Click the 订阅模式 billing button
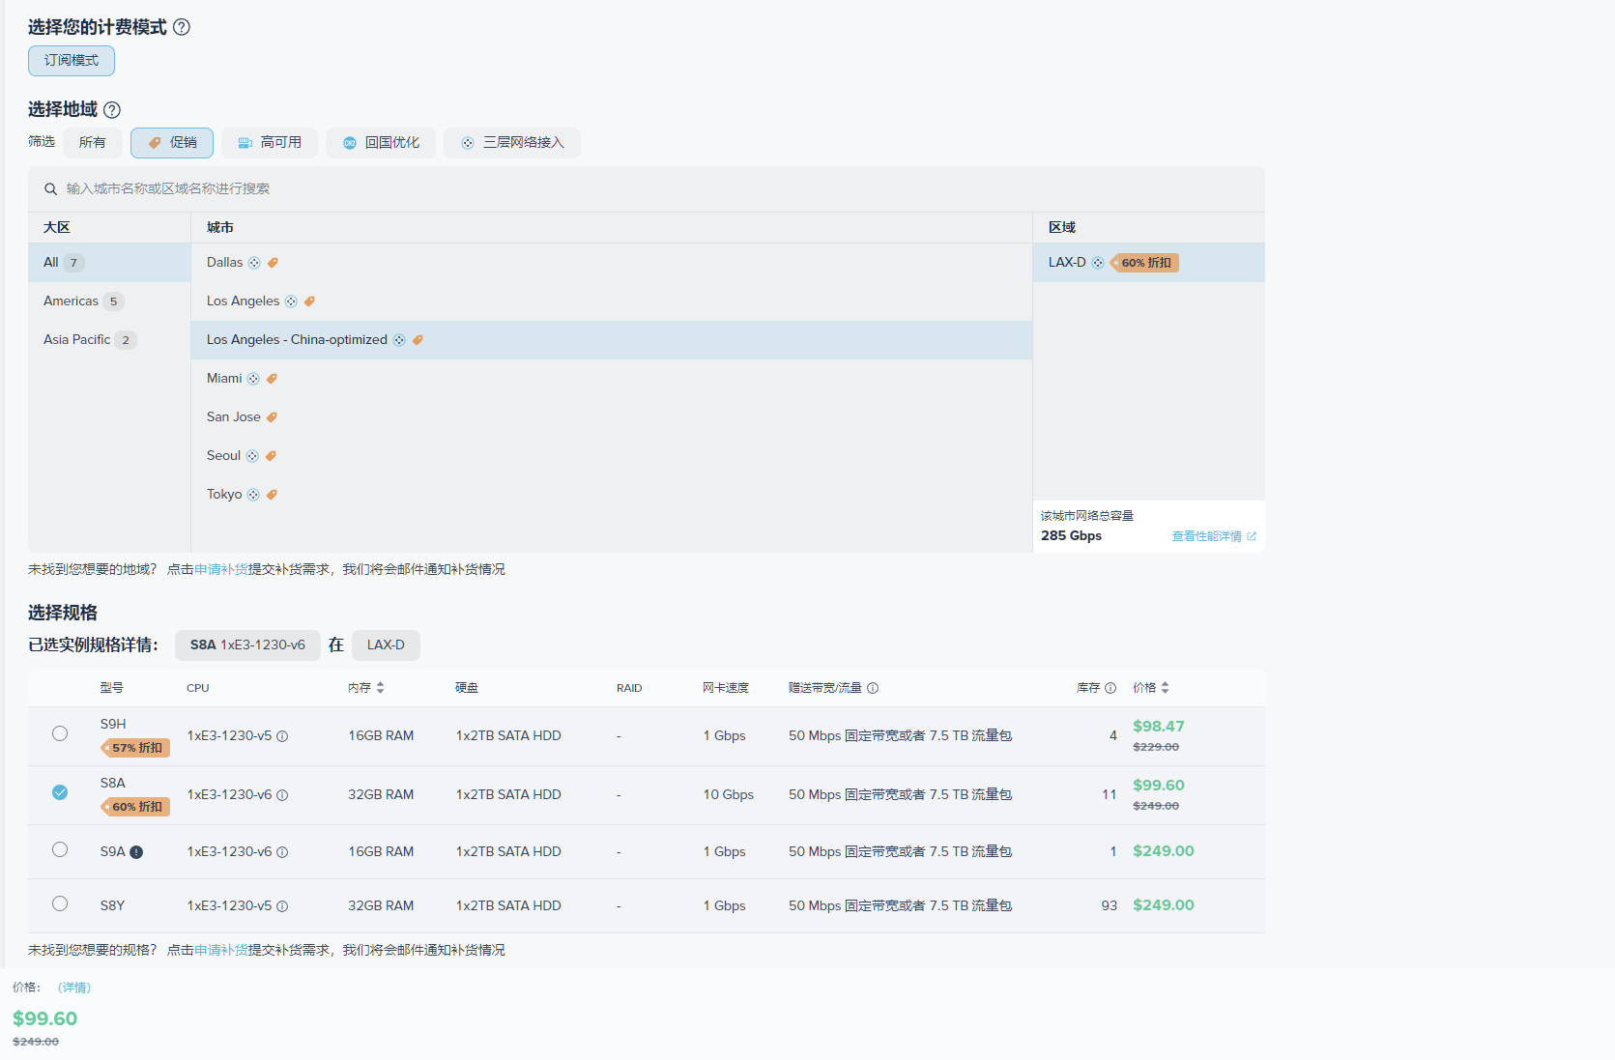The width and height of the screenshot is (1615, 1060). [72, 61]
